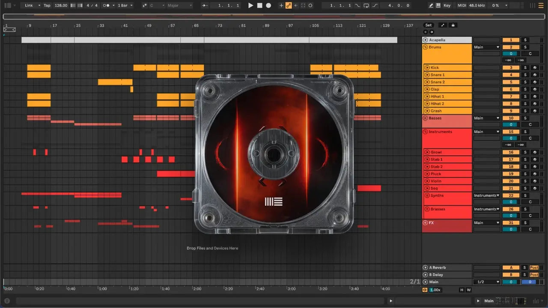
Task: Click the Arrangement Record circle button
Action: [268, 6]
